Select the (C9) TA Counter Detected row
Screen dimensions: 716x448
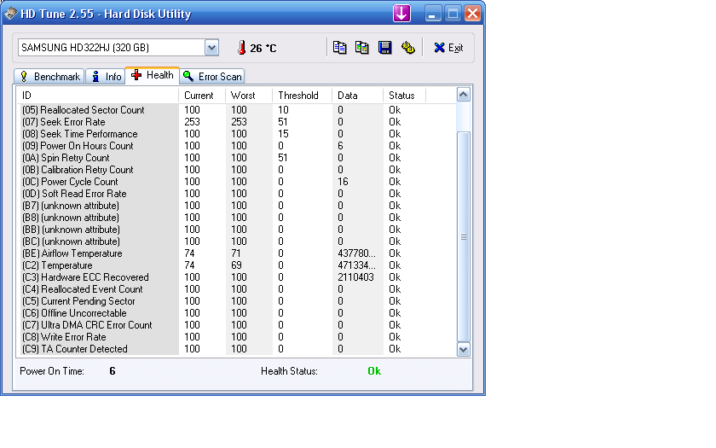tap(237, 349)
